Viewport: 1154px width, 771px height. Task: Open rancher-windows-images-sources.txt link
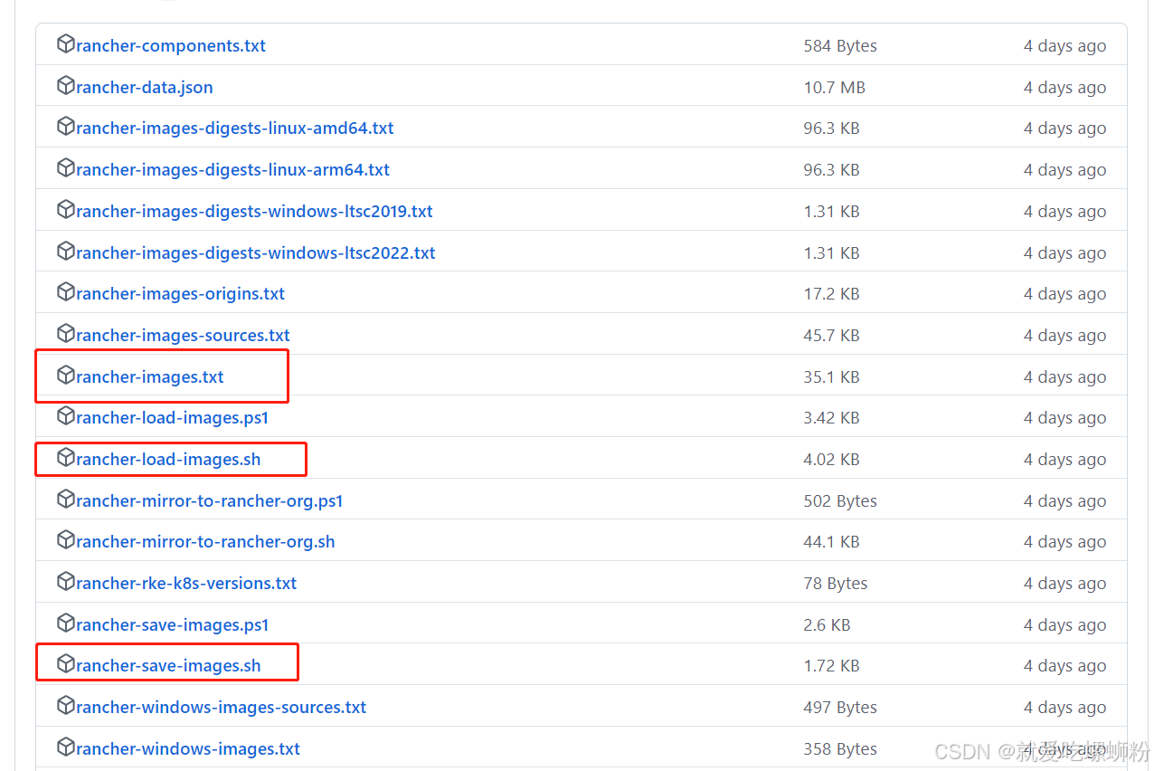(x=222, y=707)
